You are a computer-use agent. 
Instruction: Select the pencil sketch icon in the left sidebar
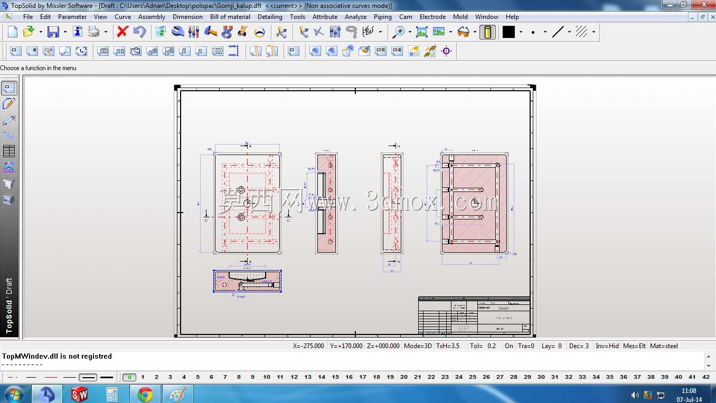point(9,104)
